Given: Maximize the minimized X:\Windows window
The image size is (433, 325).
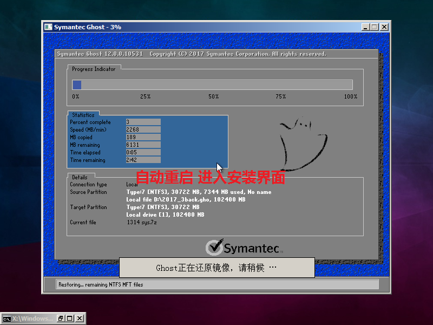Looking at the screenshot, I should pyautogui.click(x=70, y=318).
